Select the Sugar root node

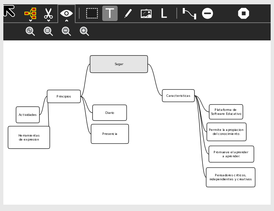[x=119, y=64]
